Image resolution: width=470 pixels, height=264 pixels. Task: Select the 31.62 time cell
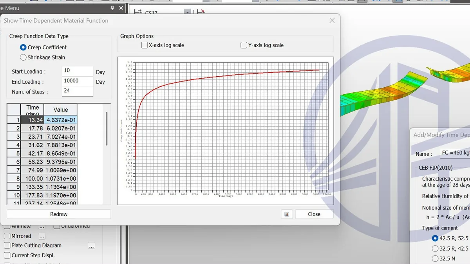click(x=33, y=145)
